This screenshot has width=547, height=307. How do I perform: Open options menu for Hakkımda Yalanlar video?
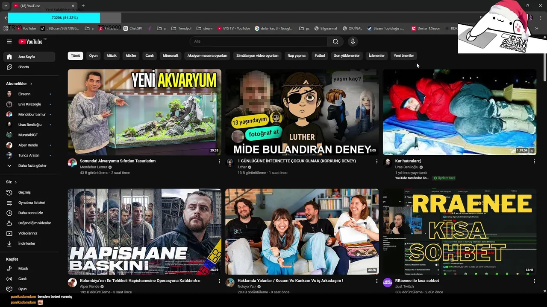376,281
